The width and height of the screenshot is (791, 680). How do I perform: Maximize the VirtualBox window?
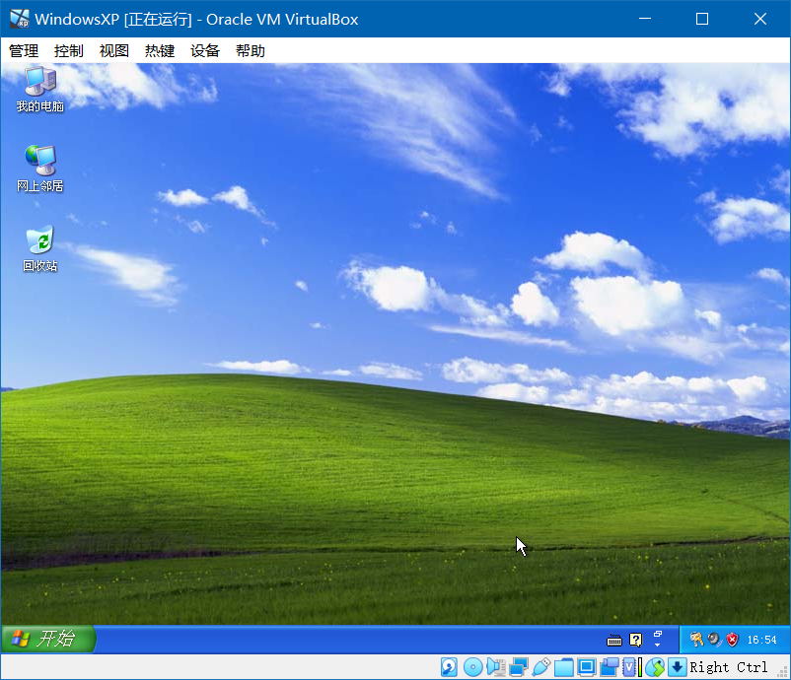pyautogui.click(x=702, y=19)
